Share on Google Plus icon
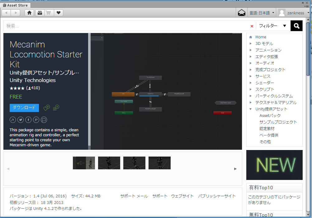Screen dimensions: 312x218 click(x=36, y=120)
